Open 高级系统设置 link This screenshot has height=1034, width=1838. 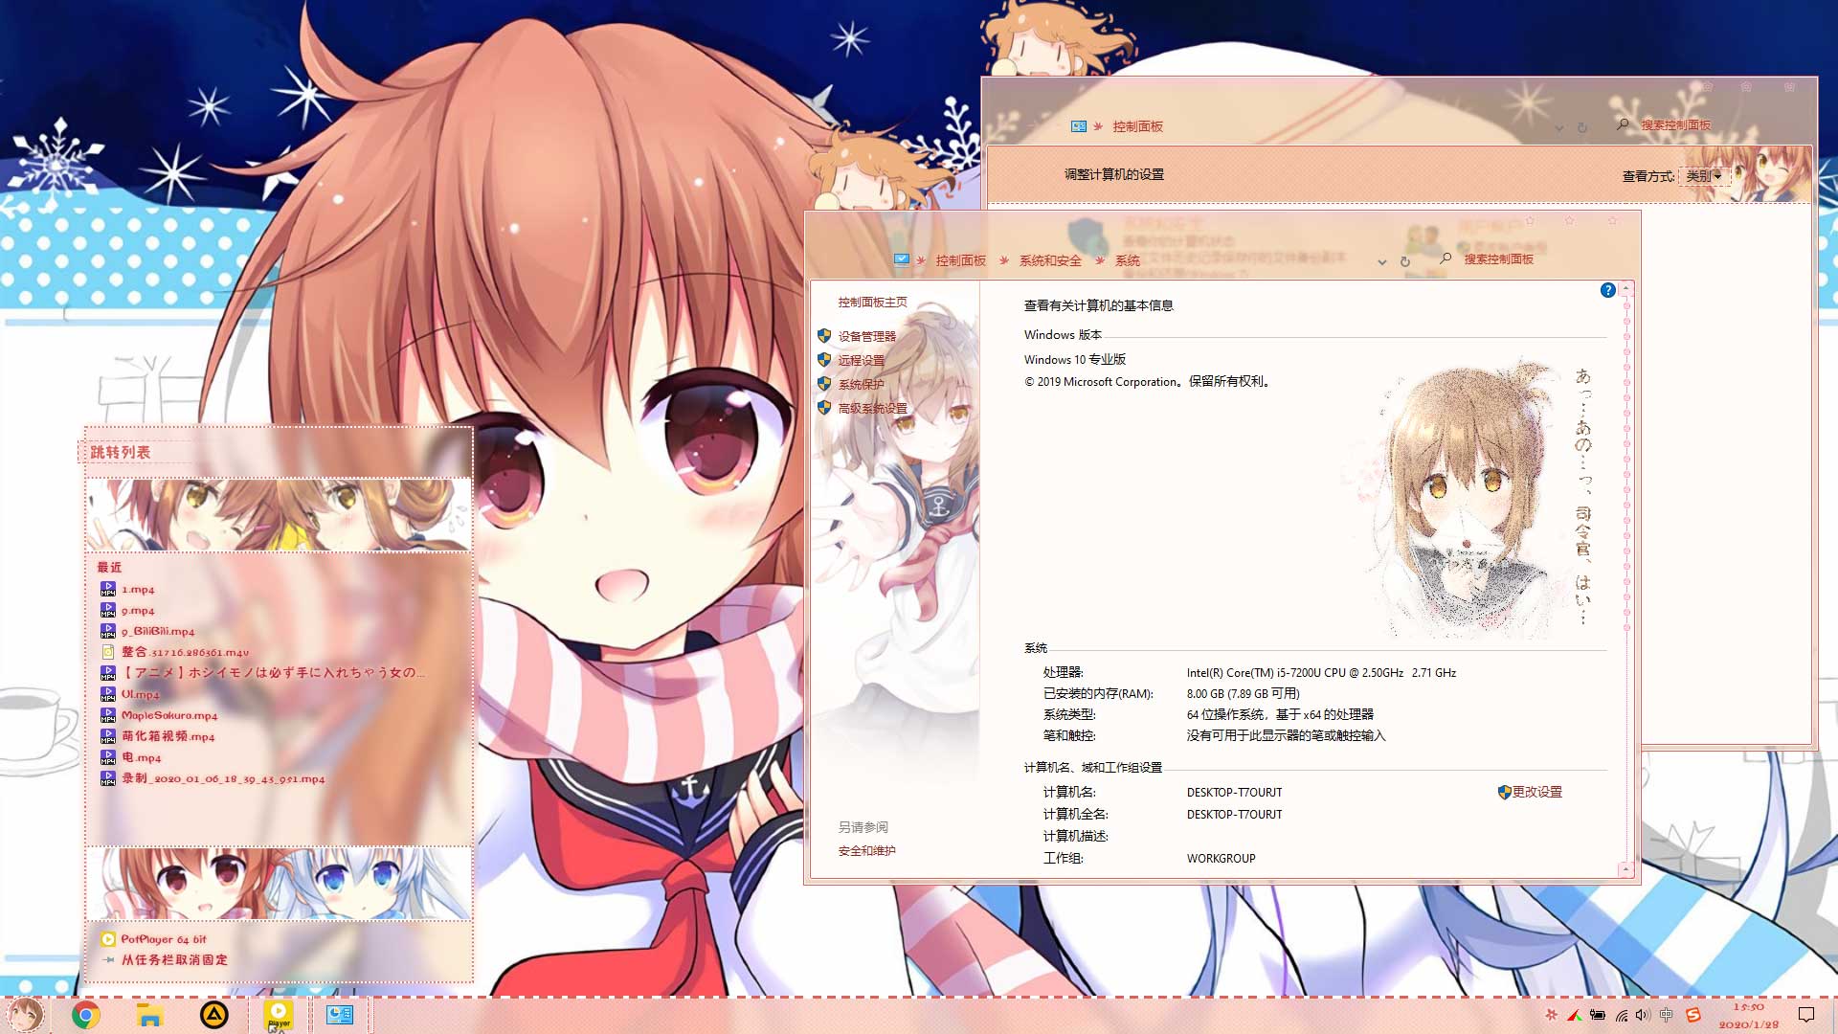click(x=873, y=409)
